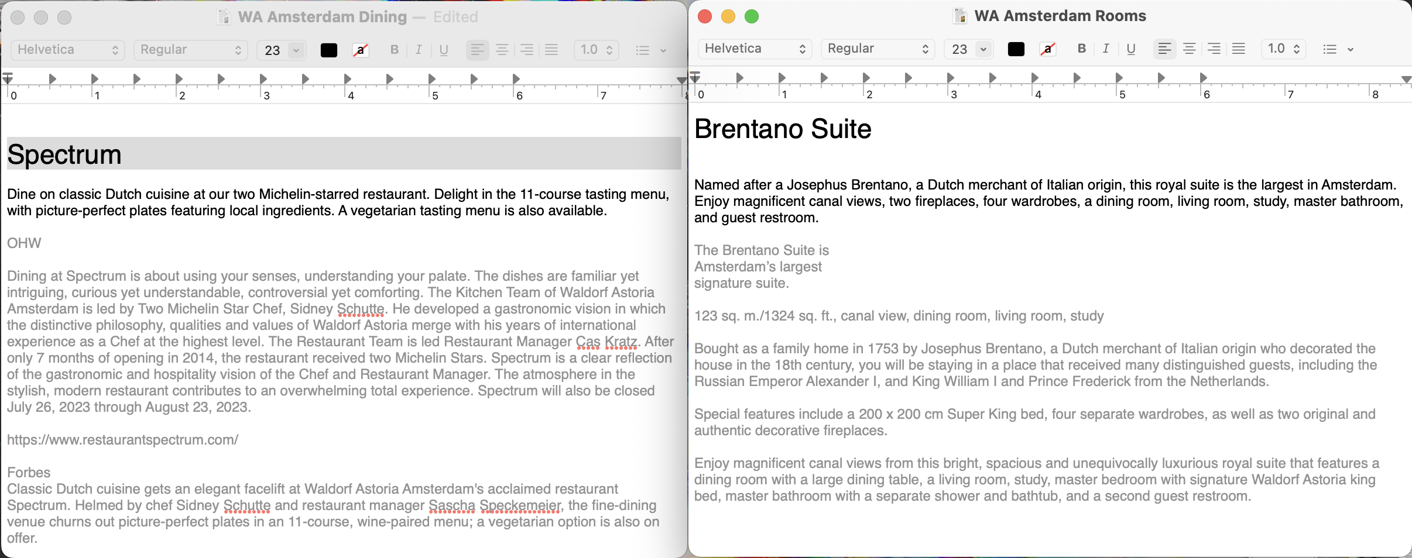Click the Spectrum heading text
The height and width of the screenshot is (558, 1412).
click(x=64, y=154)
